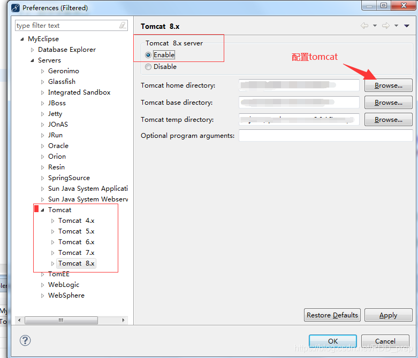
Task: Browse for Tomcat temp directory
Action: [x=388, y=120]
